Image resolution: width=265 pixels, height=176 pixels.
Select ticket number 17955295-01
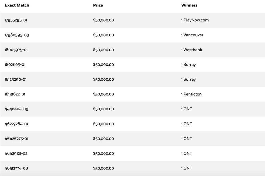tap(16, 20)
